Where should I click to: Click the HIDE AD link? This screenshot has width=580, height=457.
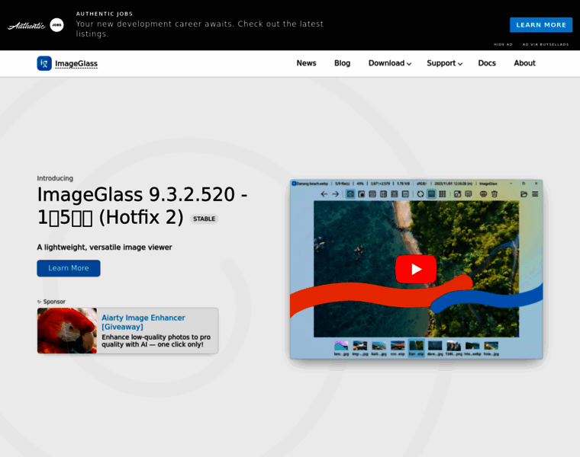tap(503, 44)
